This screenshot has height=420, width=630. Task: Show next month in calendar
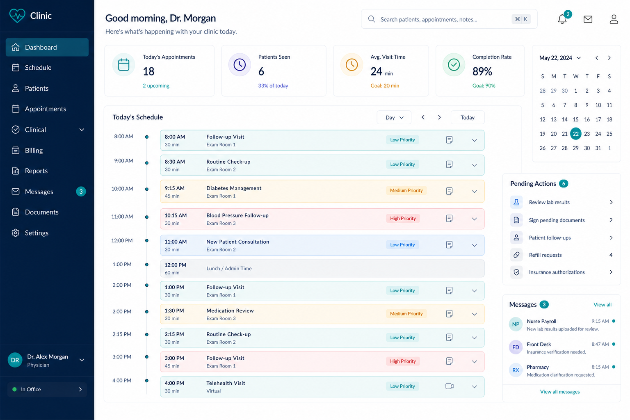[609, 58]
